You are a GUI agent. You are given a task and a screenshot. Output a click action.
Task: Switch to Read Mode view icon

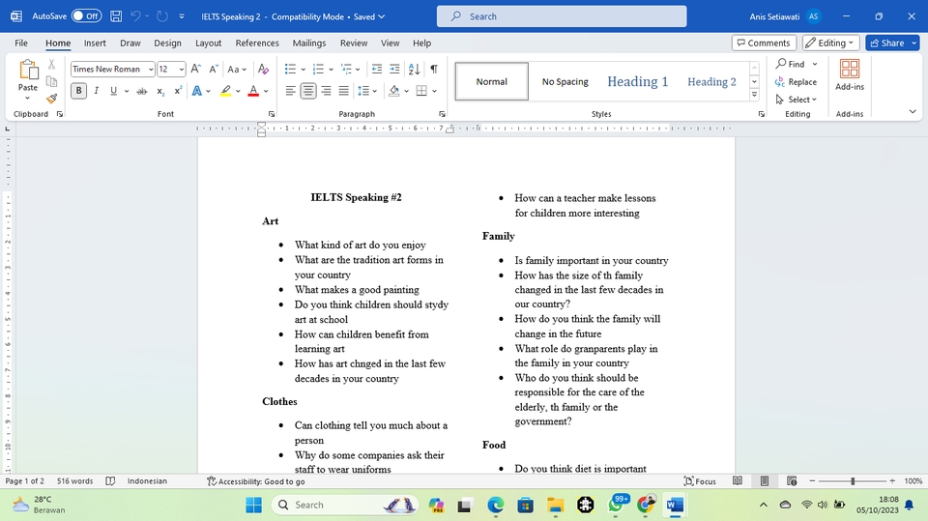738,481
